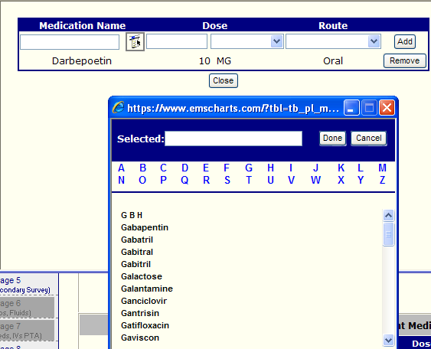Jump to letter M medications

click(x=382, y=168)
